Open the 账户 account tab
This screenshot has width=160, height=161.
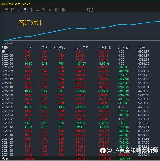[x=65, y=10]
